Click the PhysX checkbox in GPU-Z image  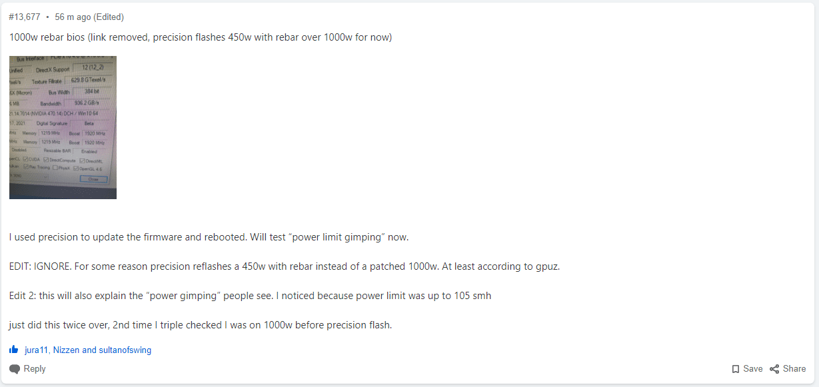[55, 168]
